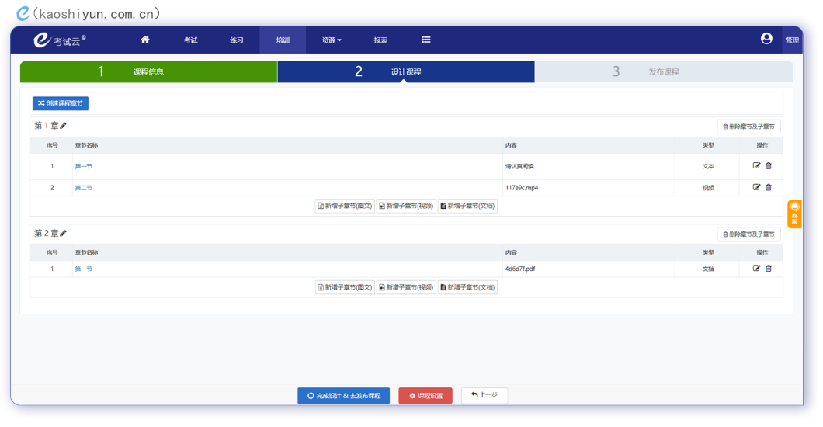Image resolution: width=823 pixels, height=427 pixels.
Task: Jump to step 3 发布课程
Action: click(663, 72)
